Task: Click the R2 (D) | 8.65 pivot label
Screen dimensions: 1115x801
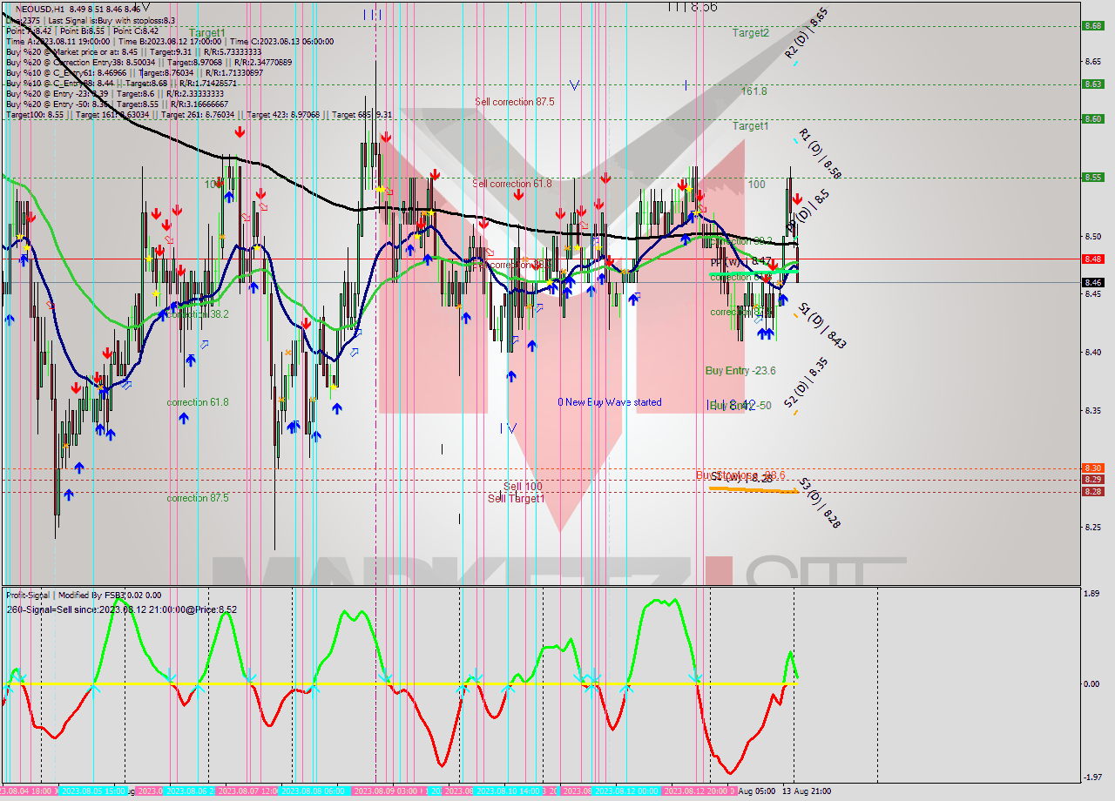Action: click(x=806, y=33)
